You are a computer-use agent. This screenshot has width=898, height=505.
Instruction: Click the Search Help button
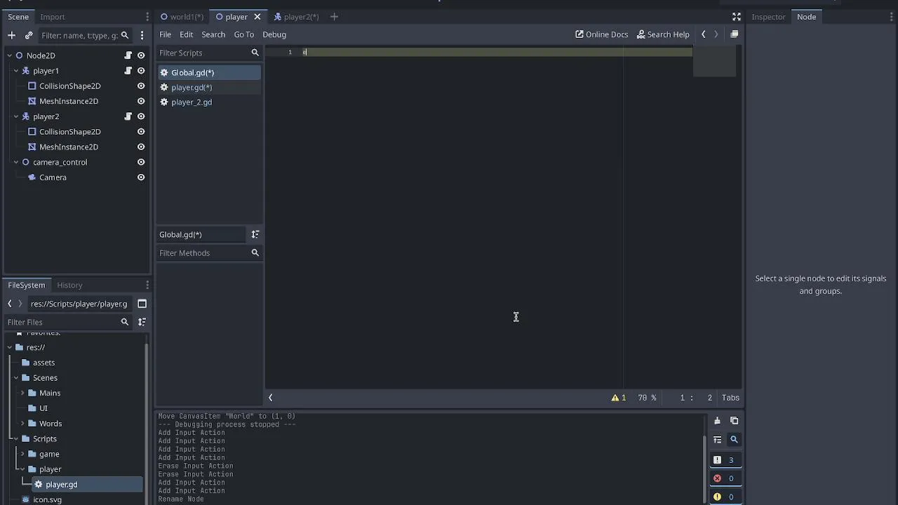click(663, 34)
